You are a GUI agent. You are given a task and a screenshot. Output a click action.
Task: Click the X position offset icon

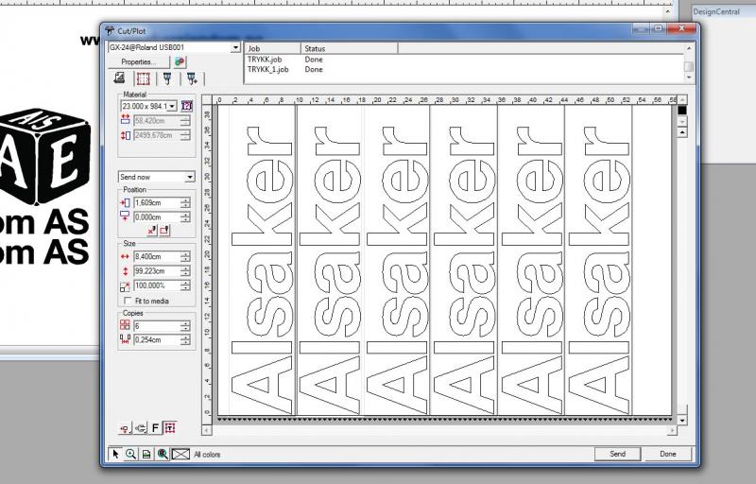coord(125,202)
